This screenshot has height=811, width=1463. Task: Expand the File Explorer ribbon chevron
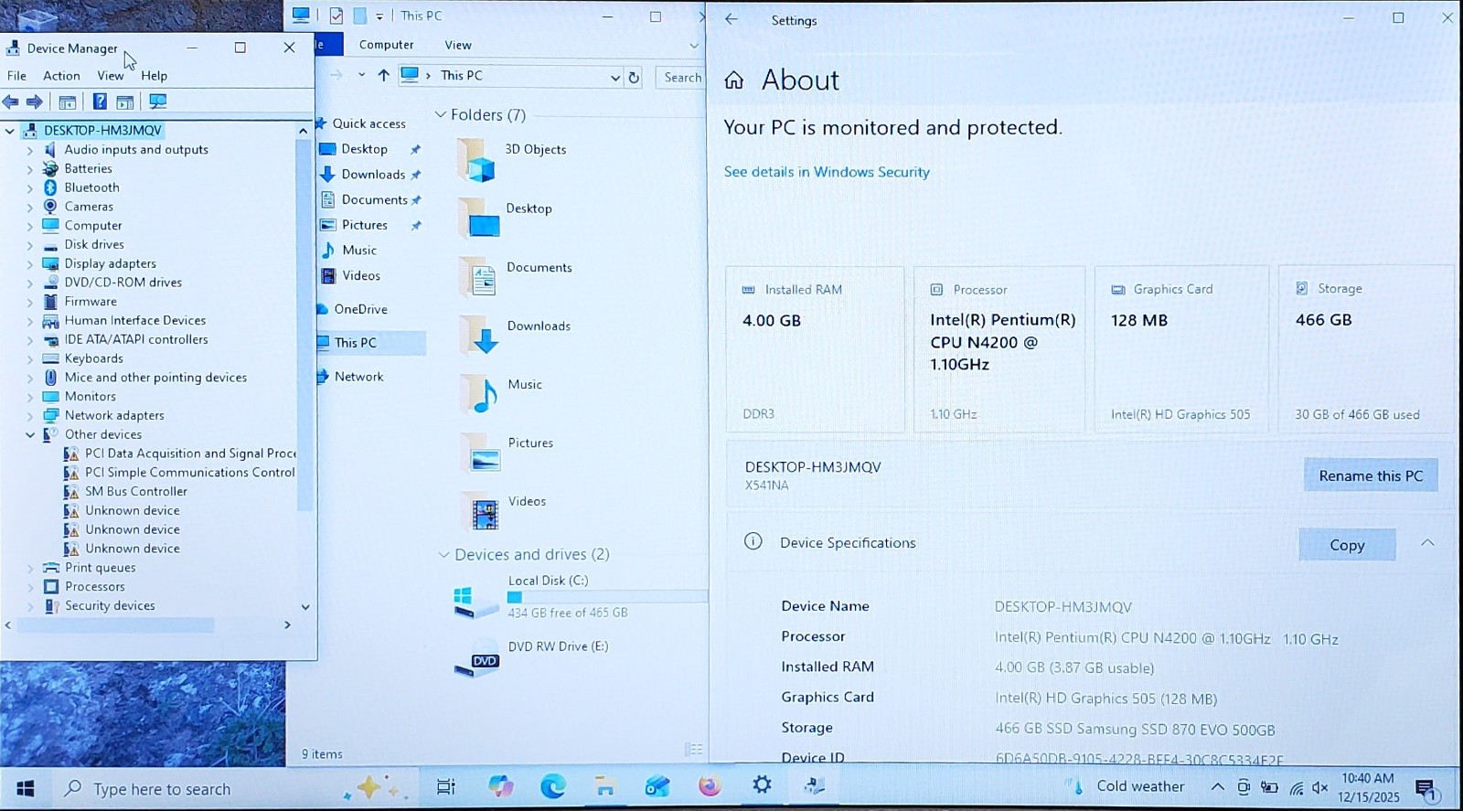point(694,45)
